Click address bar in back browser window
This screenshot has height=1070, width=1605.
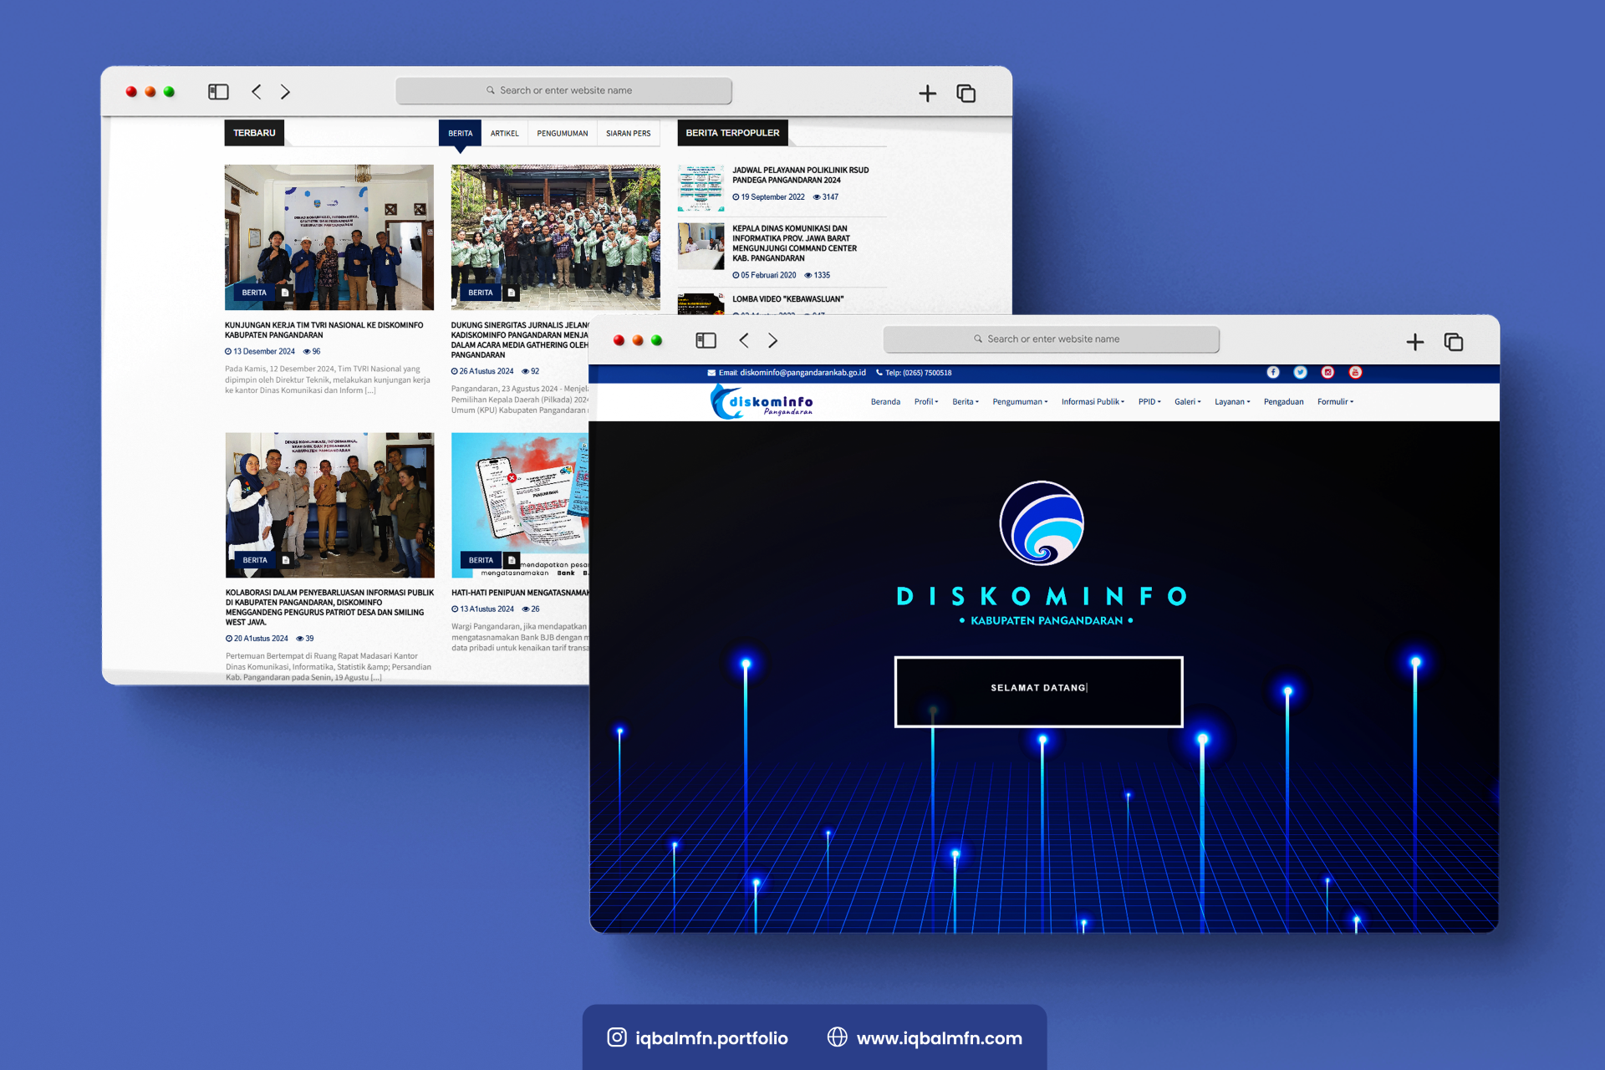click(564, 90)
